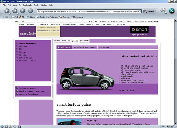Open the Back button history dropdown
Image resolution: width=177 pixels, height=128 pixels.
click(10, 14)
